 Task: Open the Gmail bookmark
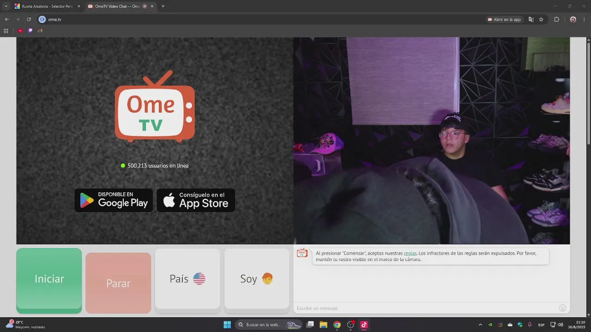tap(40, 30)
